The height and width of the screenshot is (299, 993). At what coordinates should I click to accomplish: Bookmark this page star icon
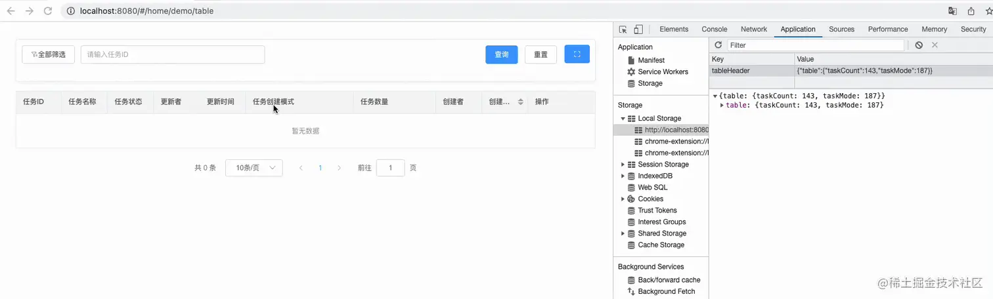988,11
